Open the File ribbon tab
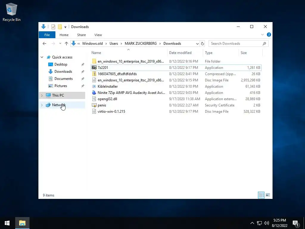305x229 pixels. (x=47, y=35)
